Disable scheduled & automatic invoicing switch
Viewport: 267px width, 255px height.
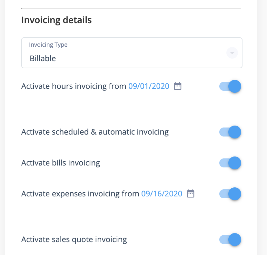coord(230,132)
